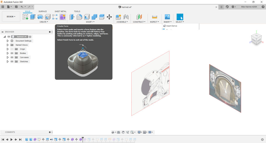Toggle visibility of Bodies folder
The height and width of the screenshot is (143, 266).
[x=12, y=53]
